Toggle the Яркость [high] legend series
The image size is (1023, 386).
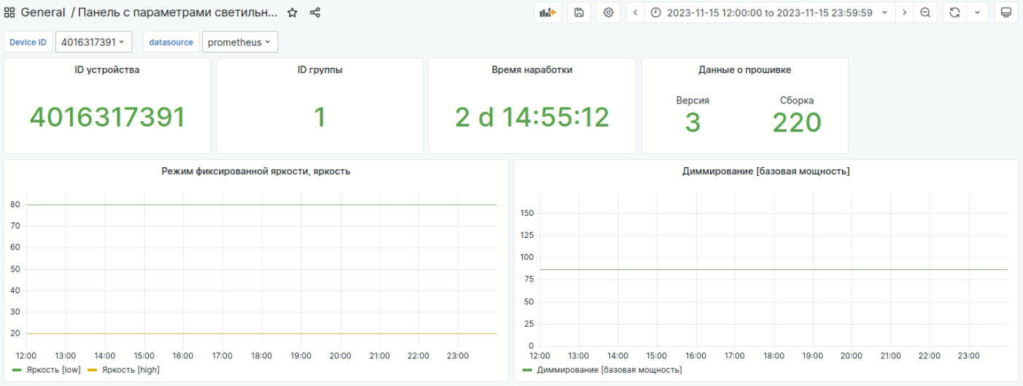130,370
